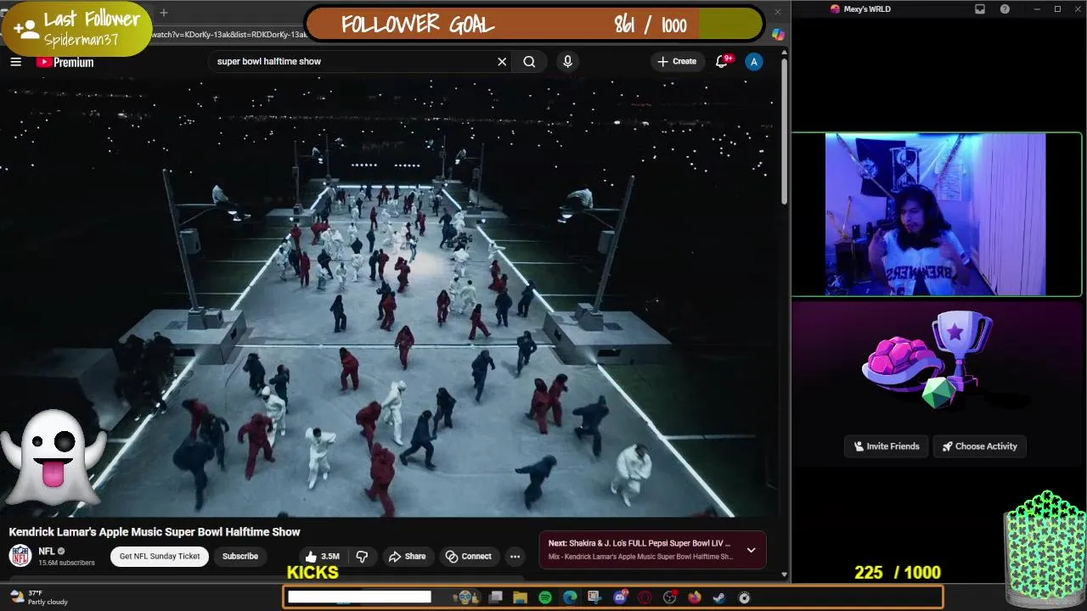The image size is (1087, 611).
Task: Open a new browser tab with plus
Action: coord(164,13)
